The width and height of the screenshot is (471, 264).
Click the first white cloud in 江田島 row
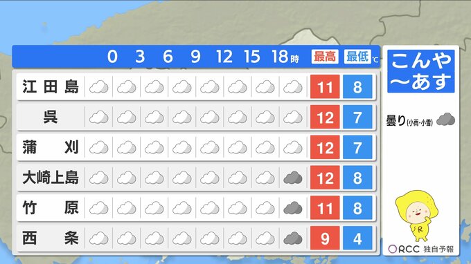(x=99, y=87)
